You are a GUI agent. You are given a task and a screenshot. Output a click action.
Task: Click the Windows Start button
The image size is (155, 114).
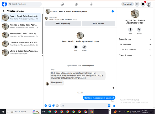tap(3, 112)
